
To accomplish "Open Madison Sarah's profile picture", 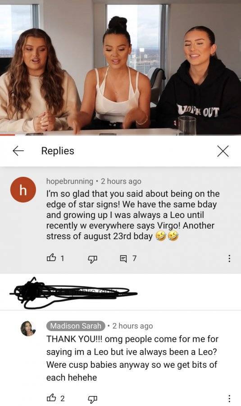I will tap(28, 328).
